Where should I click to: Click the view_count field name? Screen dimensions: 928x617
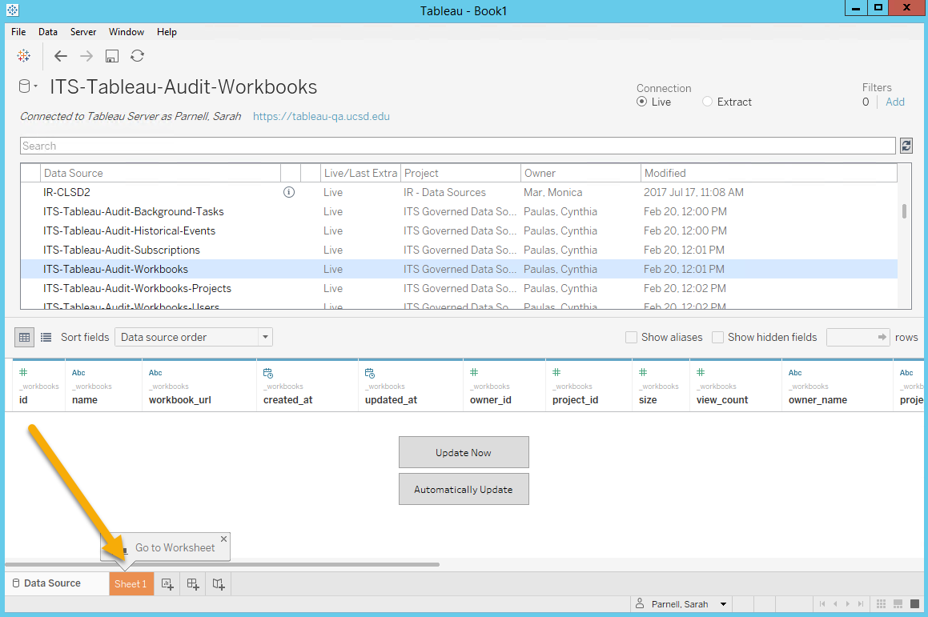(x=722, y=400)
